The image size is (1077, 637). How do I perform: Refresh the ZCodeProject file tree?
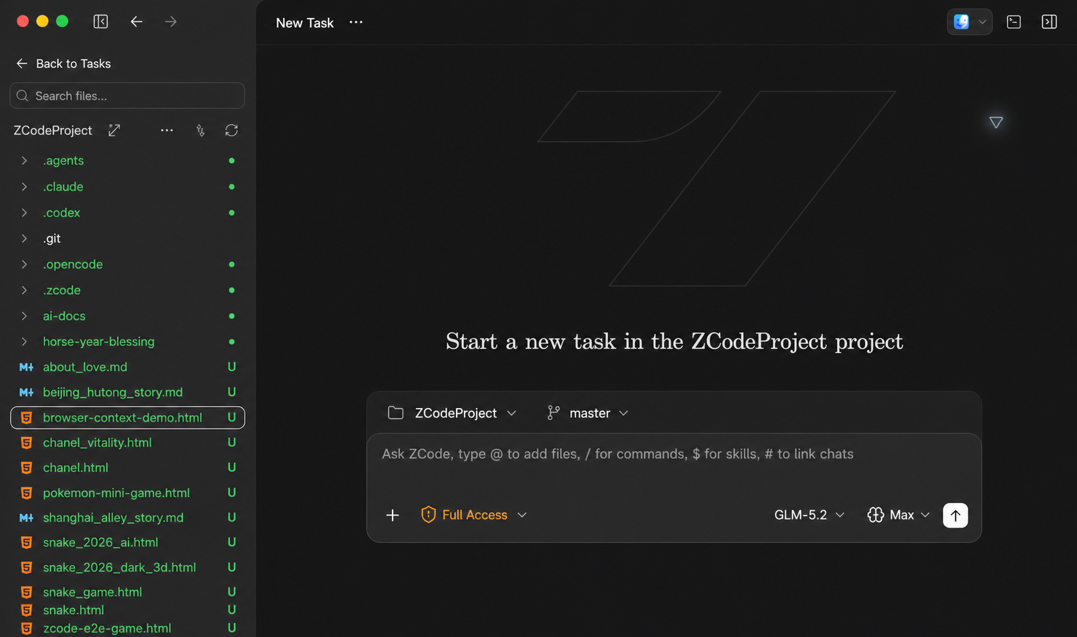click(x=231, y=130)
